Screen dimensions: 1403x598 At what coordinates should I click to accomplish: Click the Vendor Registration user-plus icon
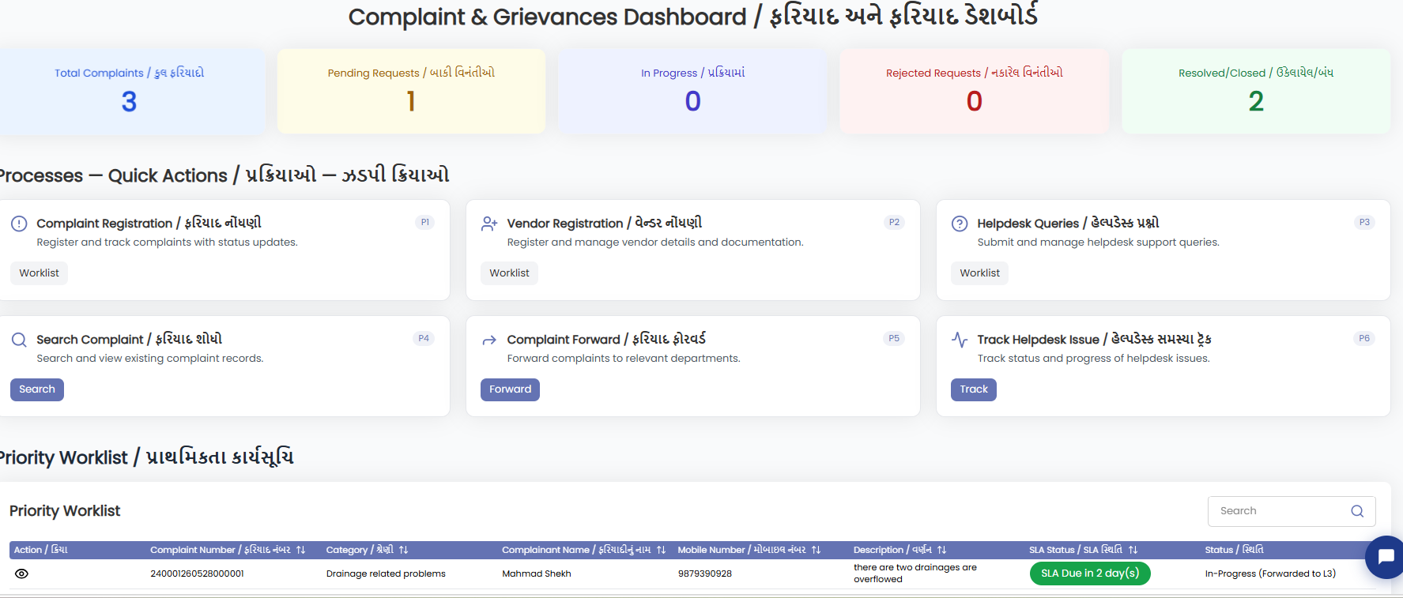tap(489, 224)
